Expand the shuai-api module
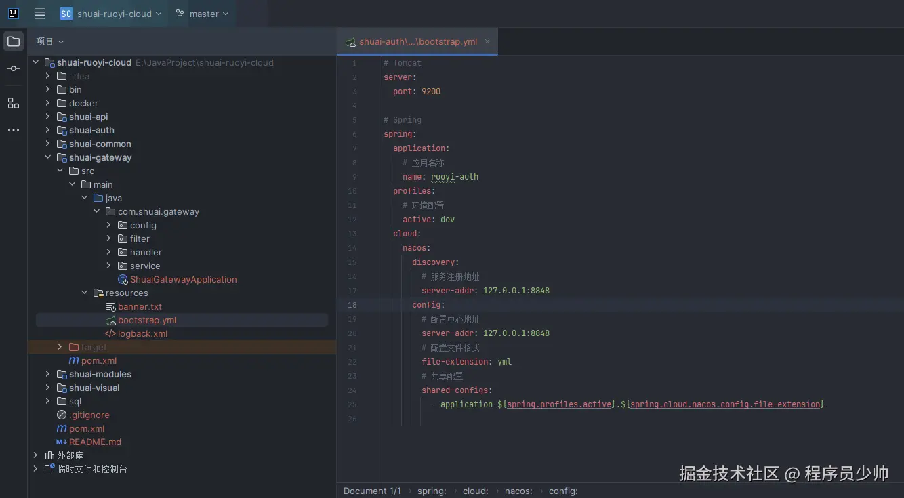Image resolution: width=904 pixels, height=498 pixels. click(x=47, y=117)
